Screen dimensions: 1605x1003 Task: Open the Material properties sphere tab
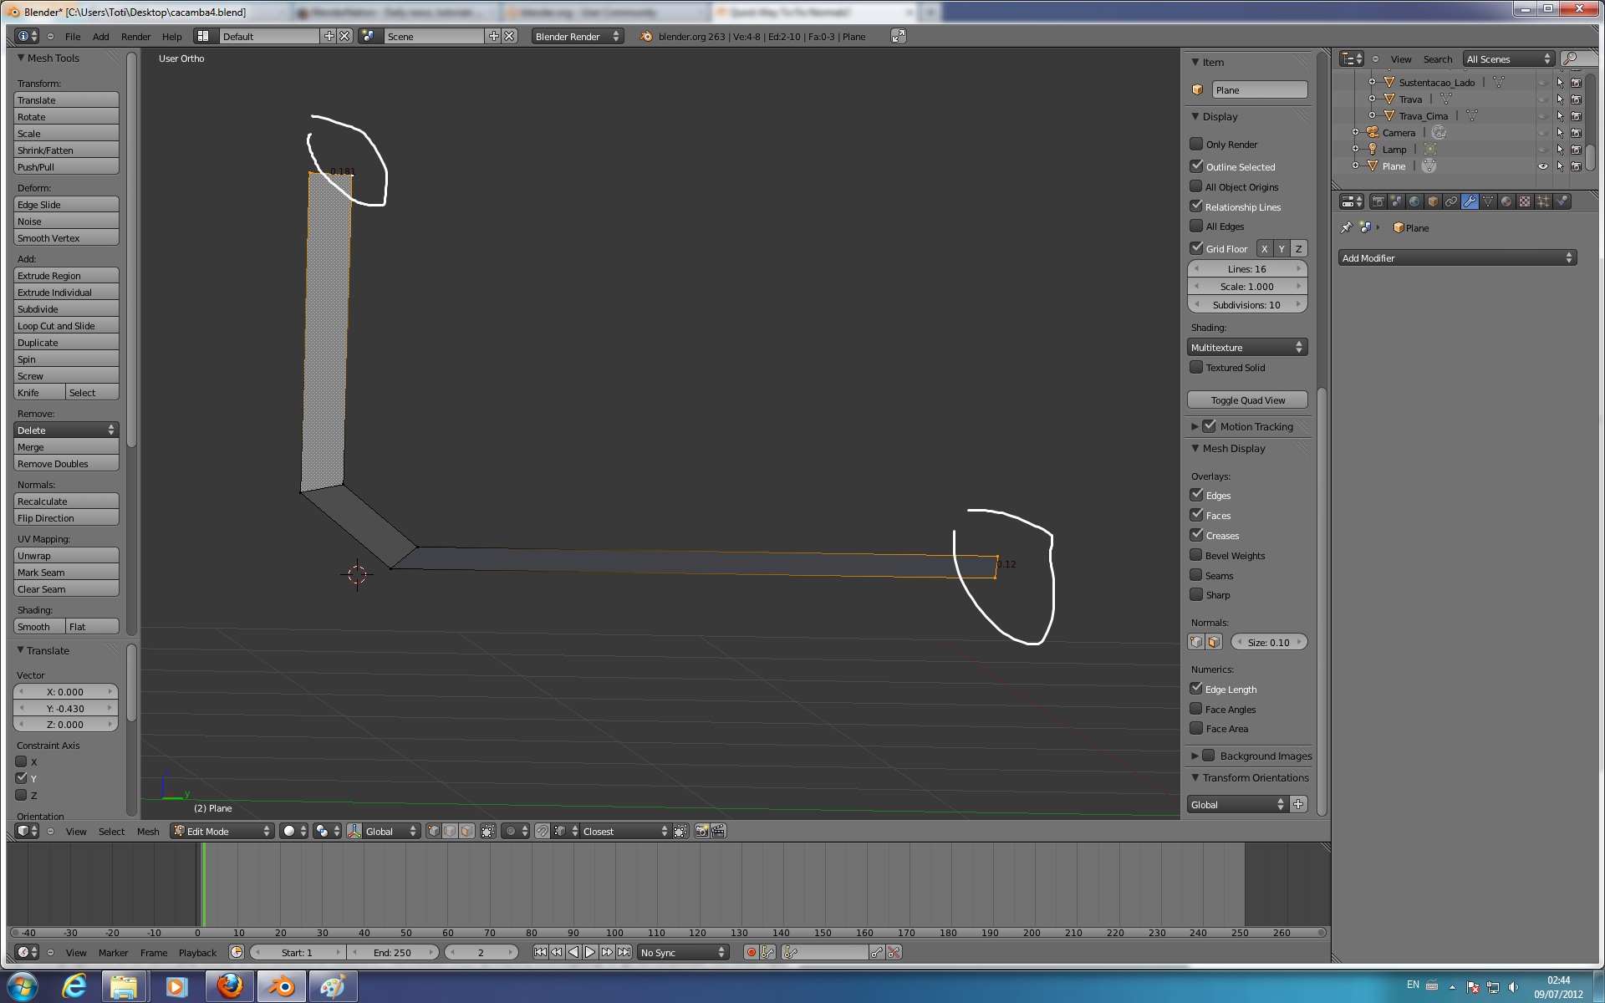1506,201
